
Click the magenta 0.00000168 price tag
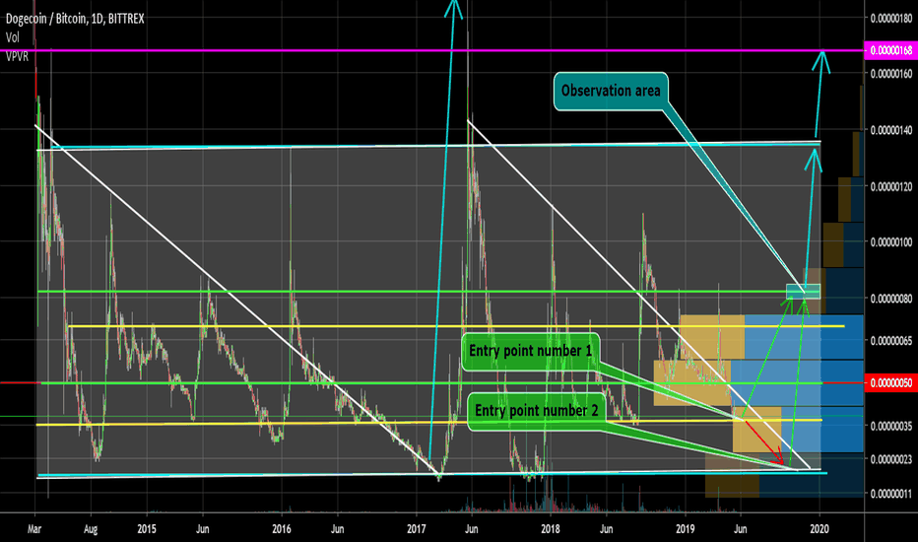coord(890,50)
